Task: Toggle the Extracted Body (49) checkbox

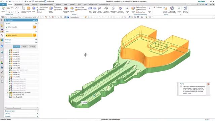Action: point(10,95)
